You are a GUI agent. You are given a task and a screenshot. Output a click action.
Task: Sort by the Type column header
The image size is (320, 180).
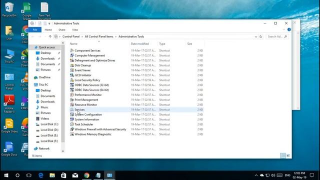point(162,43)
